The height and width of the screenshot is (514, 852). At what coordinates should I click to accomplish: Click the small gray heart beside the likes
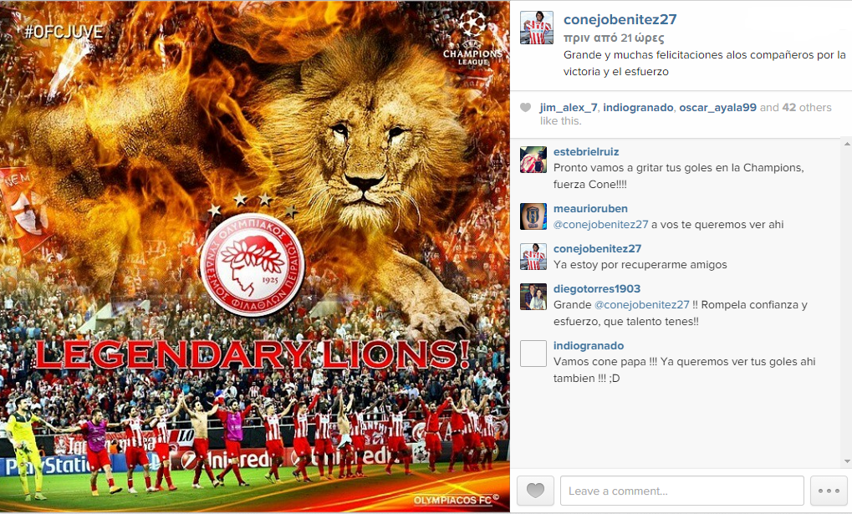pyautogui.click(x=525, y=108)
